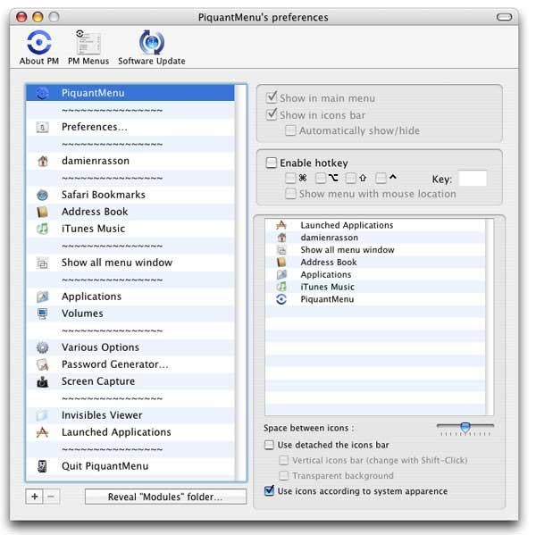Toggle Show in icons bar checkbox

pyautogui.click(x=272, y=115)
